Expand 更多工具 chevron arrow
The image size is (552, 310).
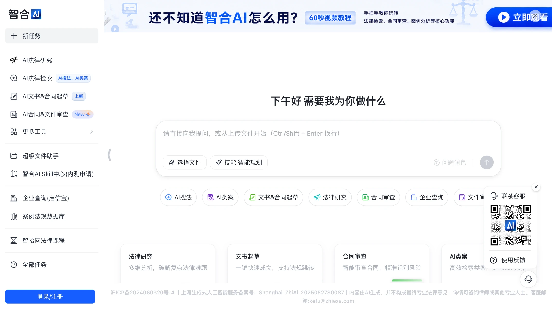pyautogui.click(x=91, y=132)
